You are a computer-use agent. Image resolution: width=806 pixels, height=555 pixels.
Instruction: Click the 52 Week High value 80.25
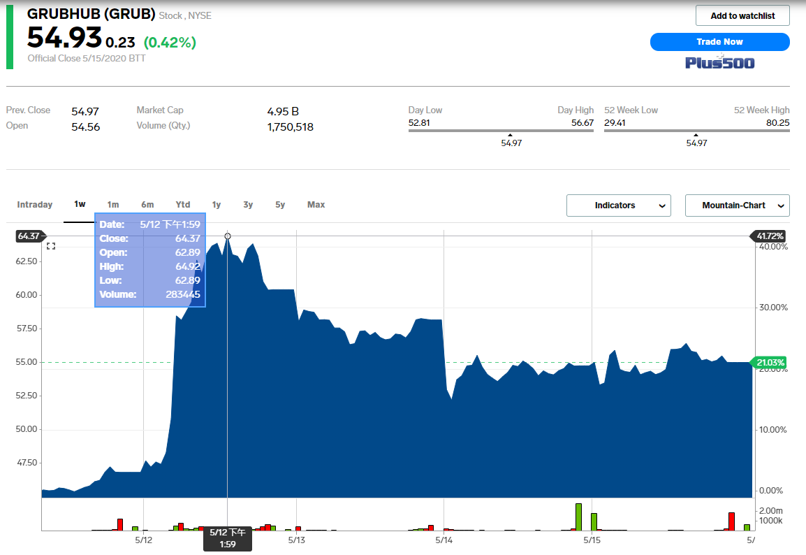pos(778,123)
